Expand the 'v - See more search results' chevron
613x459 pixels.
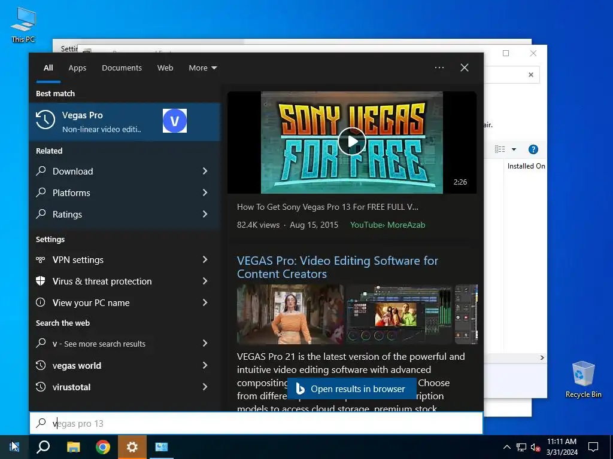click(x=205, y=343)
